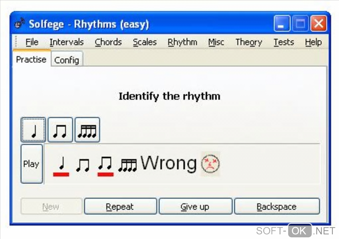Close the Solfege window

click(x=318, y=23)
